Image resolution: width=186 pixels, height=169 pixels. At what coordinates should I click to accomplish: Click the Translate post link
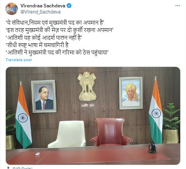[19, 60]
